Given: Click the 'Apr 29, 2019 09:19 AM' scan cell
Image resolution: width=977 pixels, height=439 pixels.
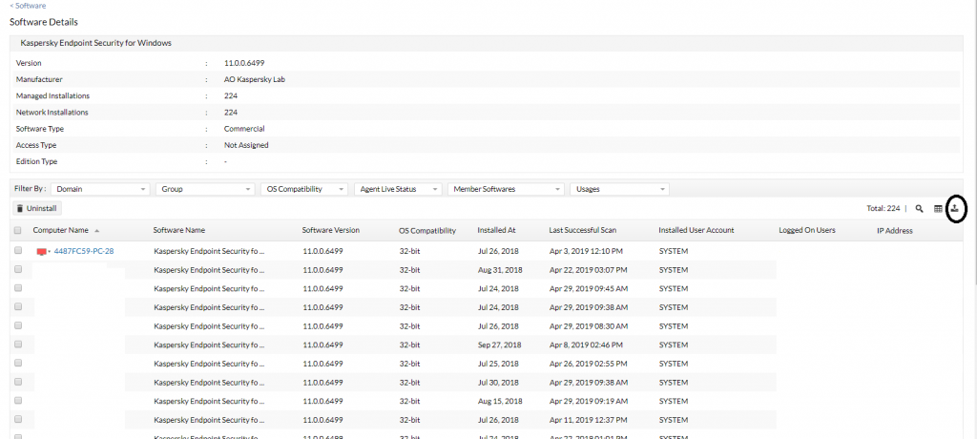Looking at the screenshot, I should click(x=588, y=401).
